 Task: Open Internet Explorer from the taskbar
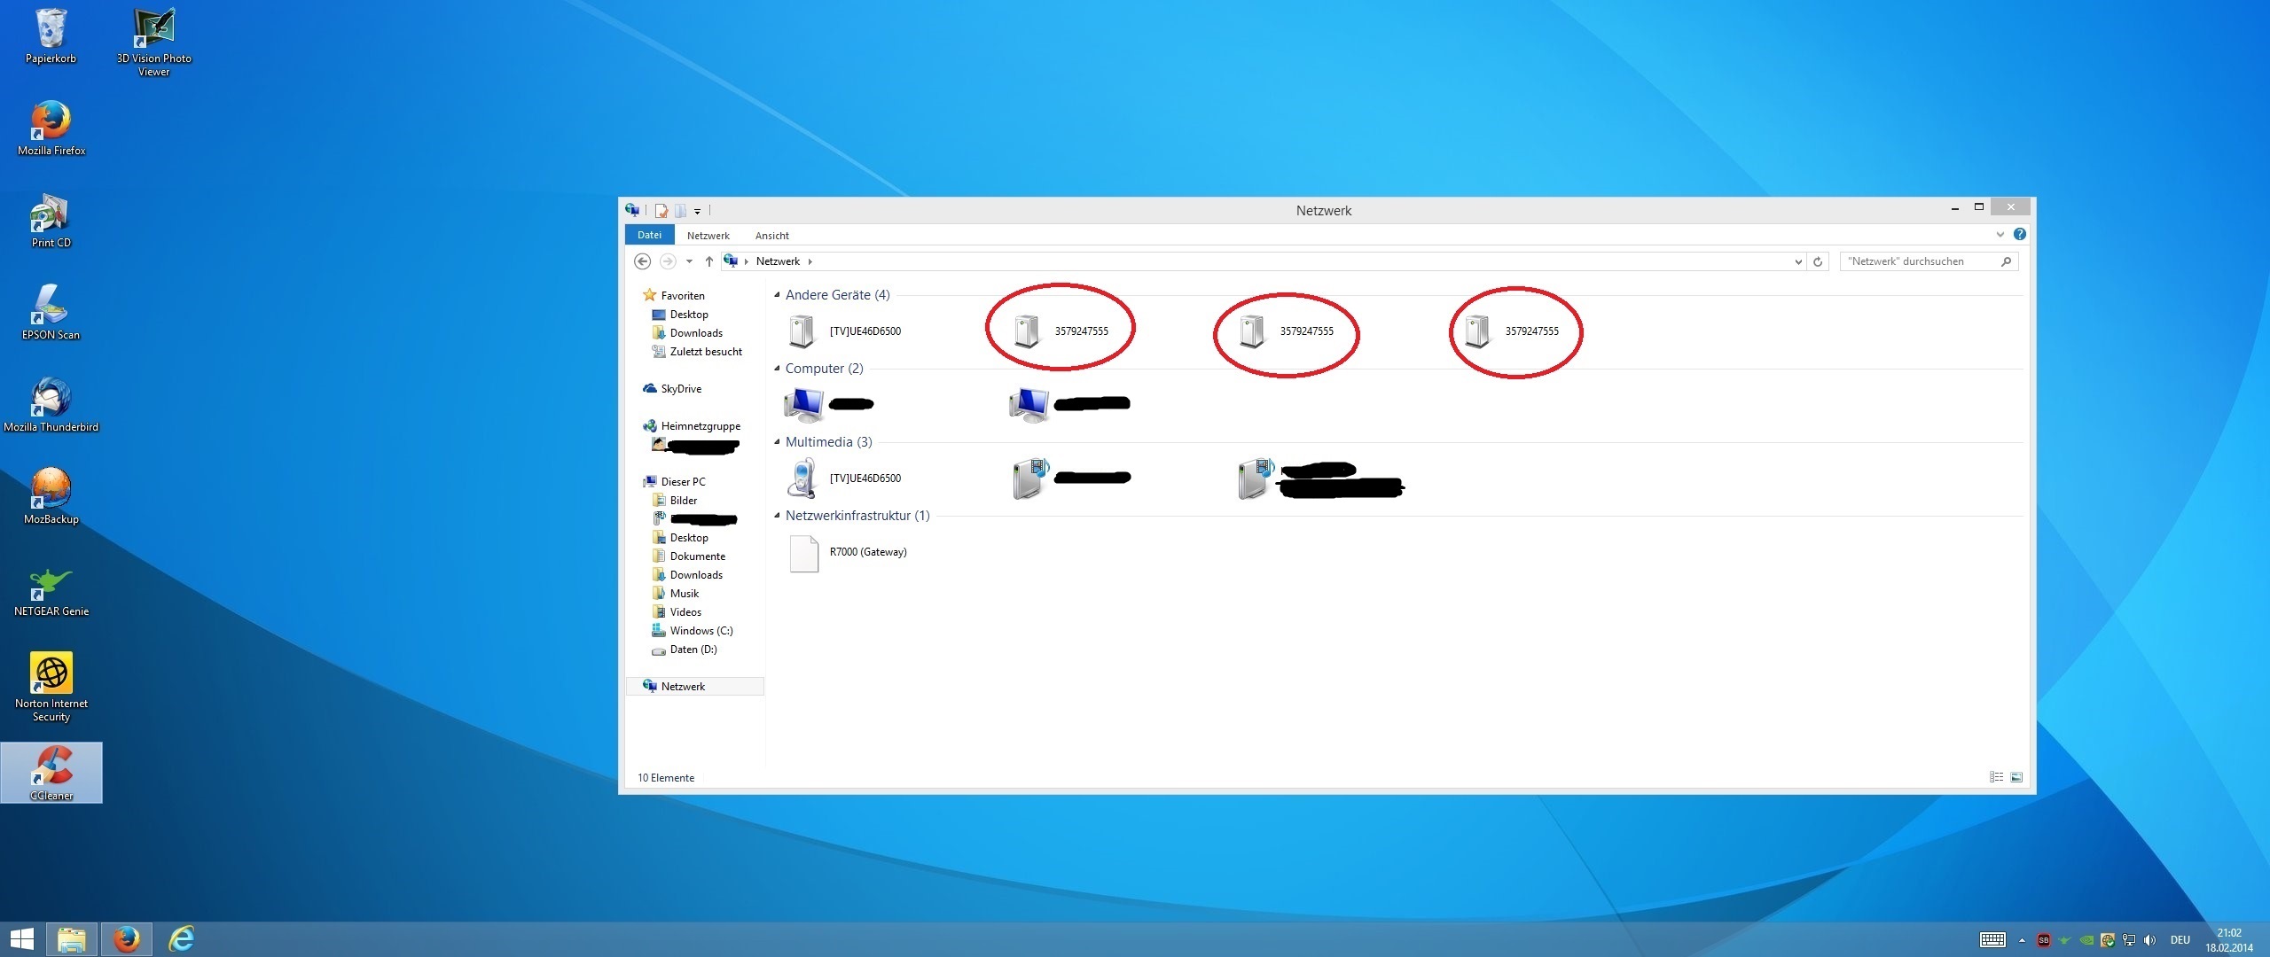182,938
